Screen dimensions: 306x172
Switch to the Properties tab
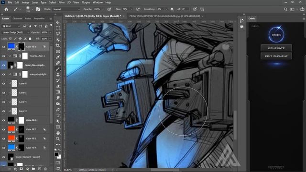click(x=39, y=19)
